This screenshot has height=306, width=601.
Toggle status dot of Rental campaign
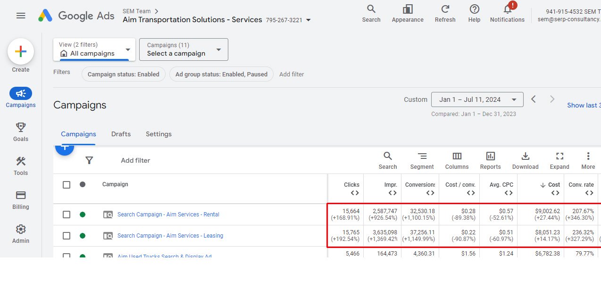click(x=83, y=215)
